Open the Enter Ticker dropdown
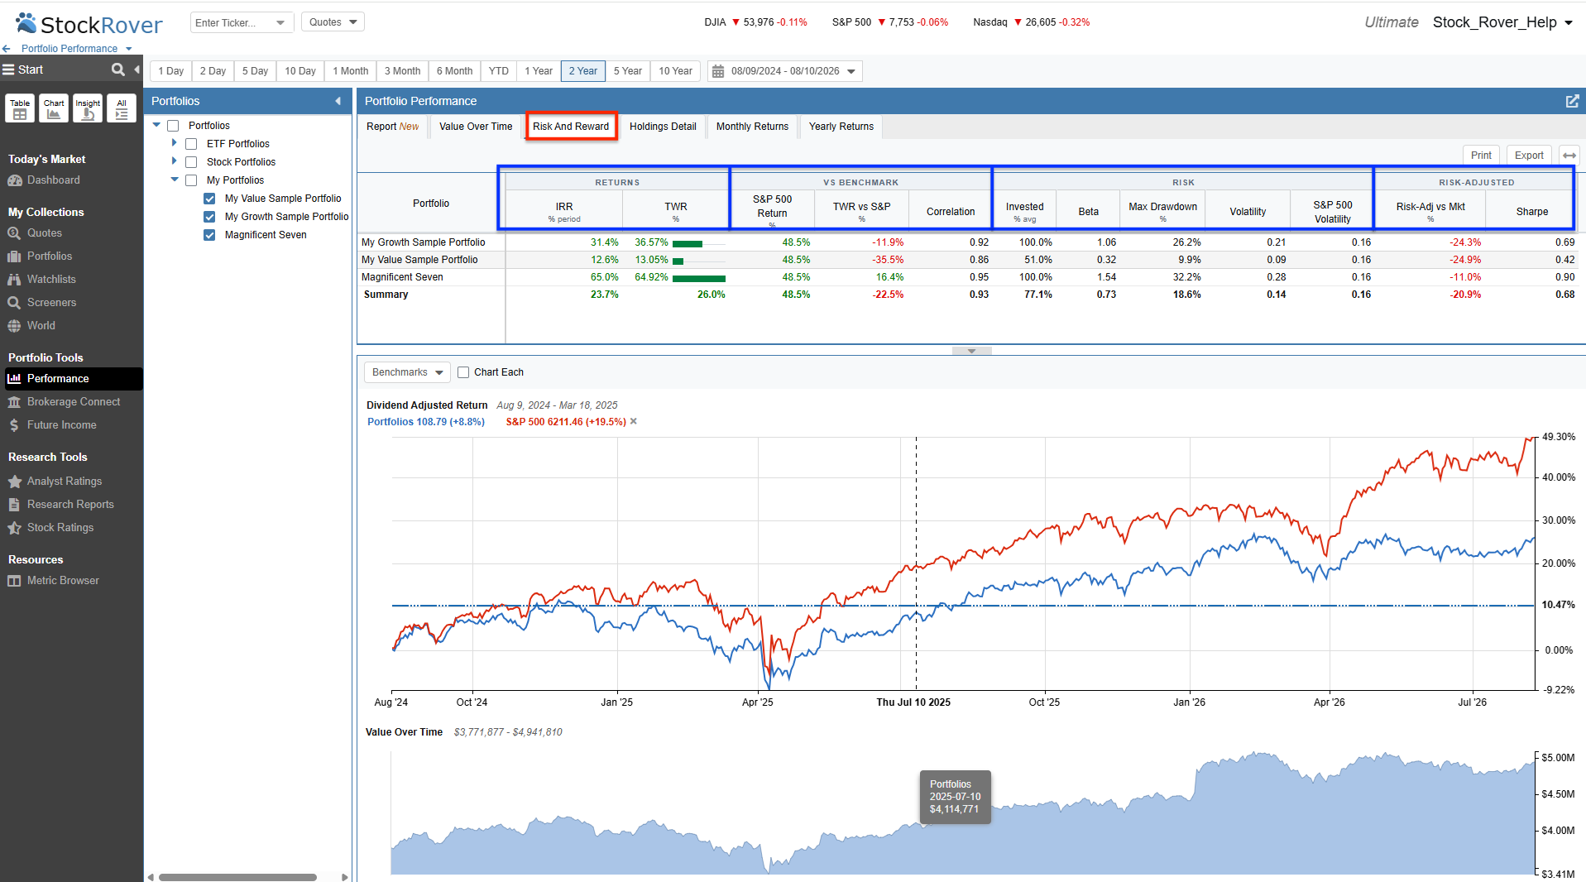 [281, 22]
